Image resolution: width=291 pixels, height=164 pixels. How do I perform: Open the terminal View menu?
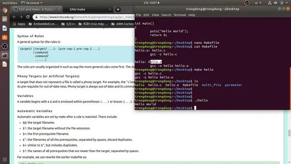click(x=155, y=15)
